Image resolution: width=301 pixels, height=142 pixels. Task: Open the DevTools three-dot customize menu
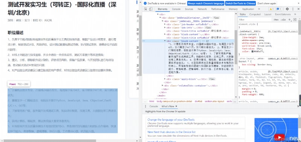(293, 9)
